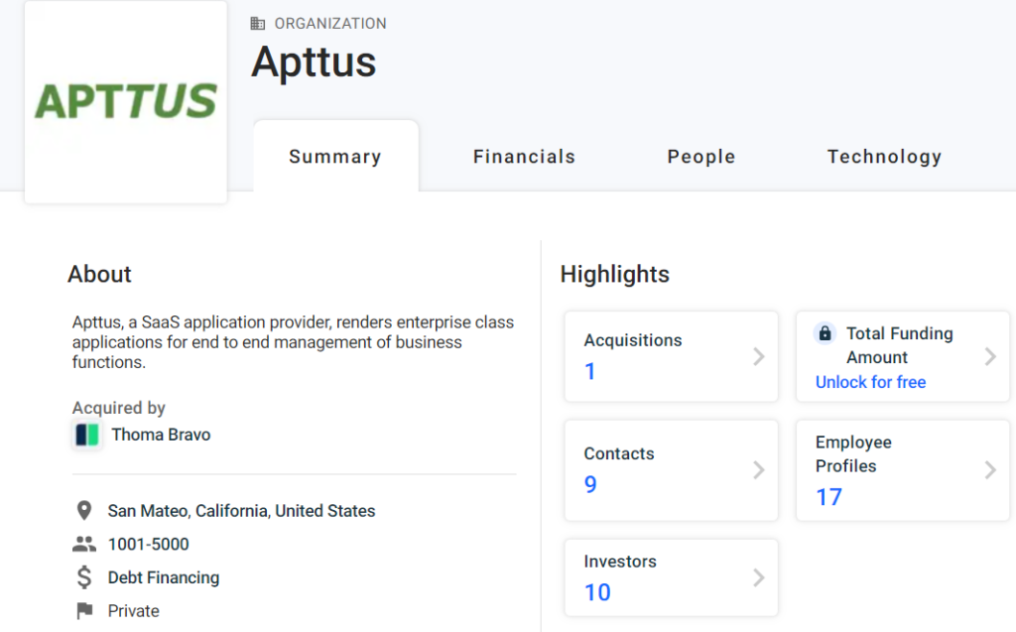Open the Thoma Bravo acquirer link
This screenshot has height=632, width=1016.
pyautogui.click(x=161, y=435)
